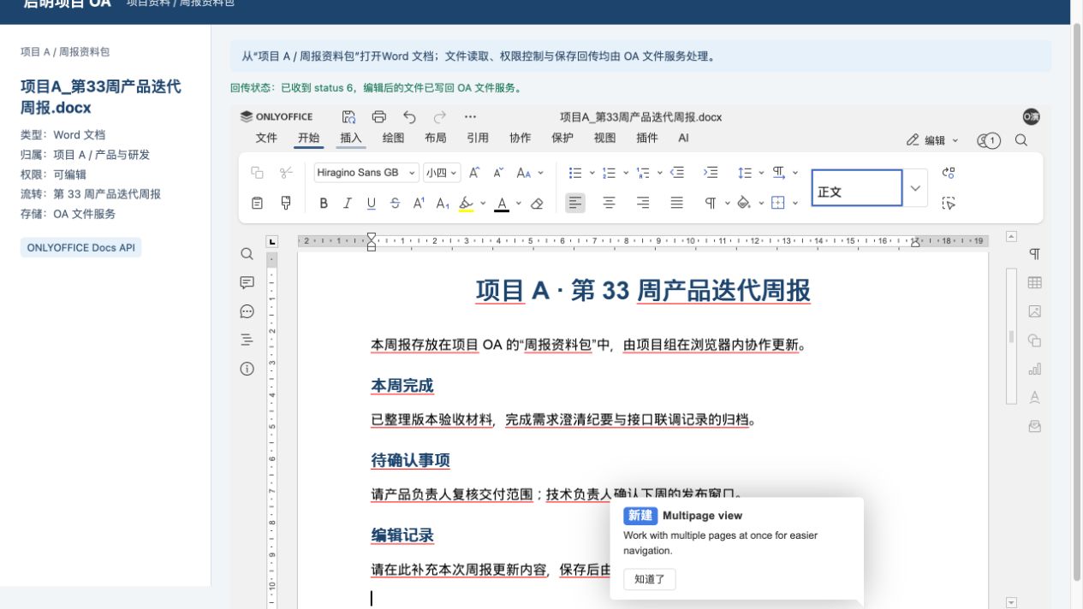
Task: Click the Increase Indent icon
Action: 711,173
